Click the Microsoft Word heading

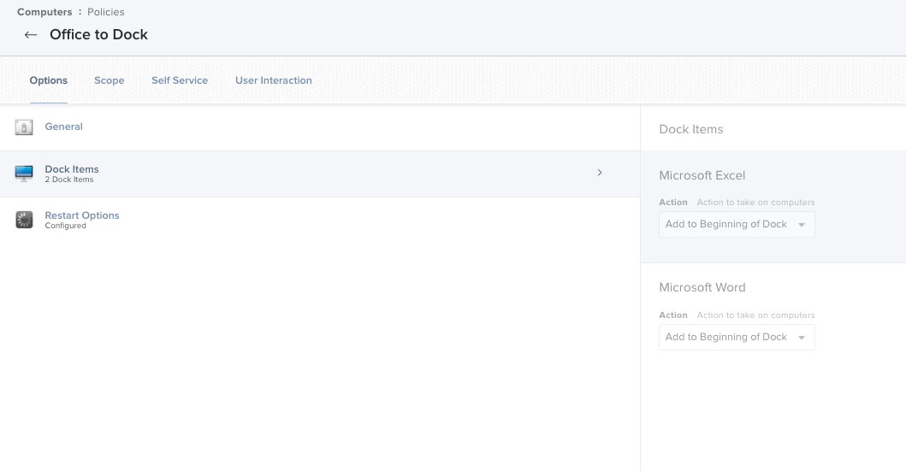point(702,287)
